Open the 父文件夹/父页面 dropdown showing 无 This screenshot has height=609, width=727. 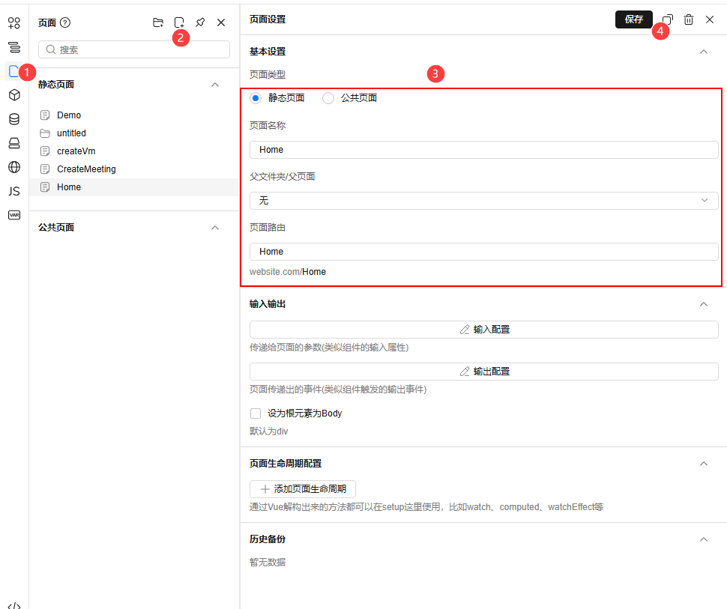pyautogui.click(x=483, y=200)
